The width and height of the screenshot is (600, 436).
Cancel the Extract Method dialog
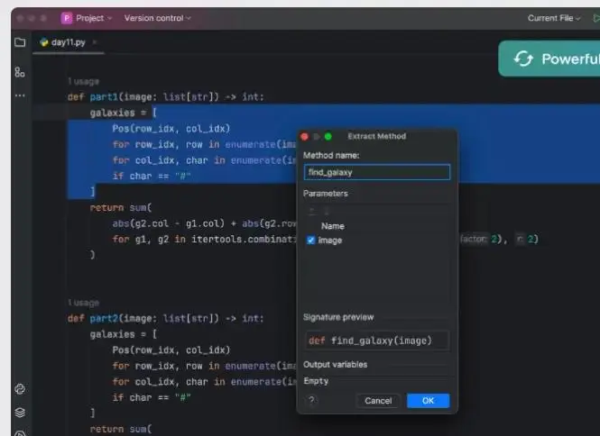[378, 401]
